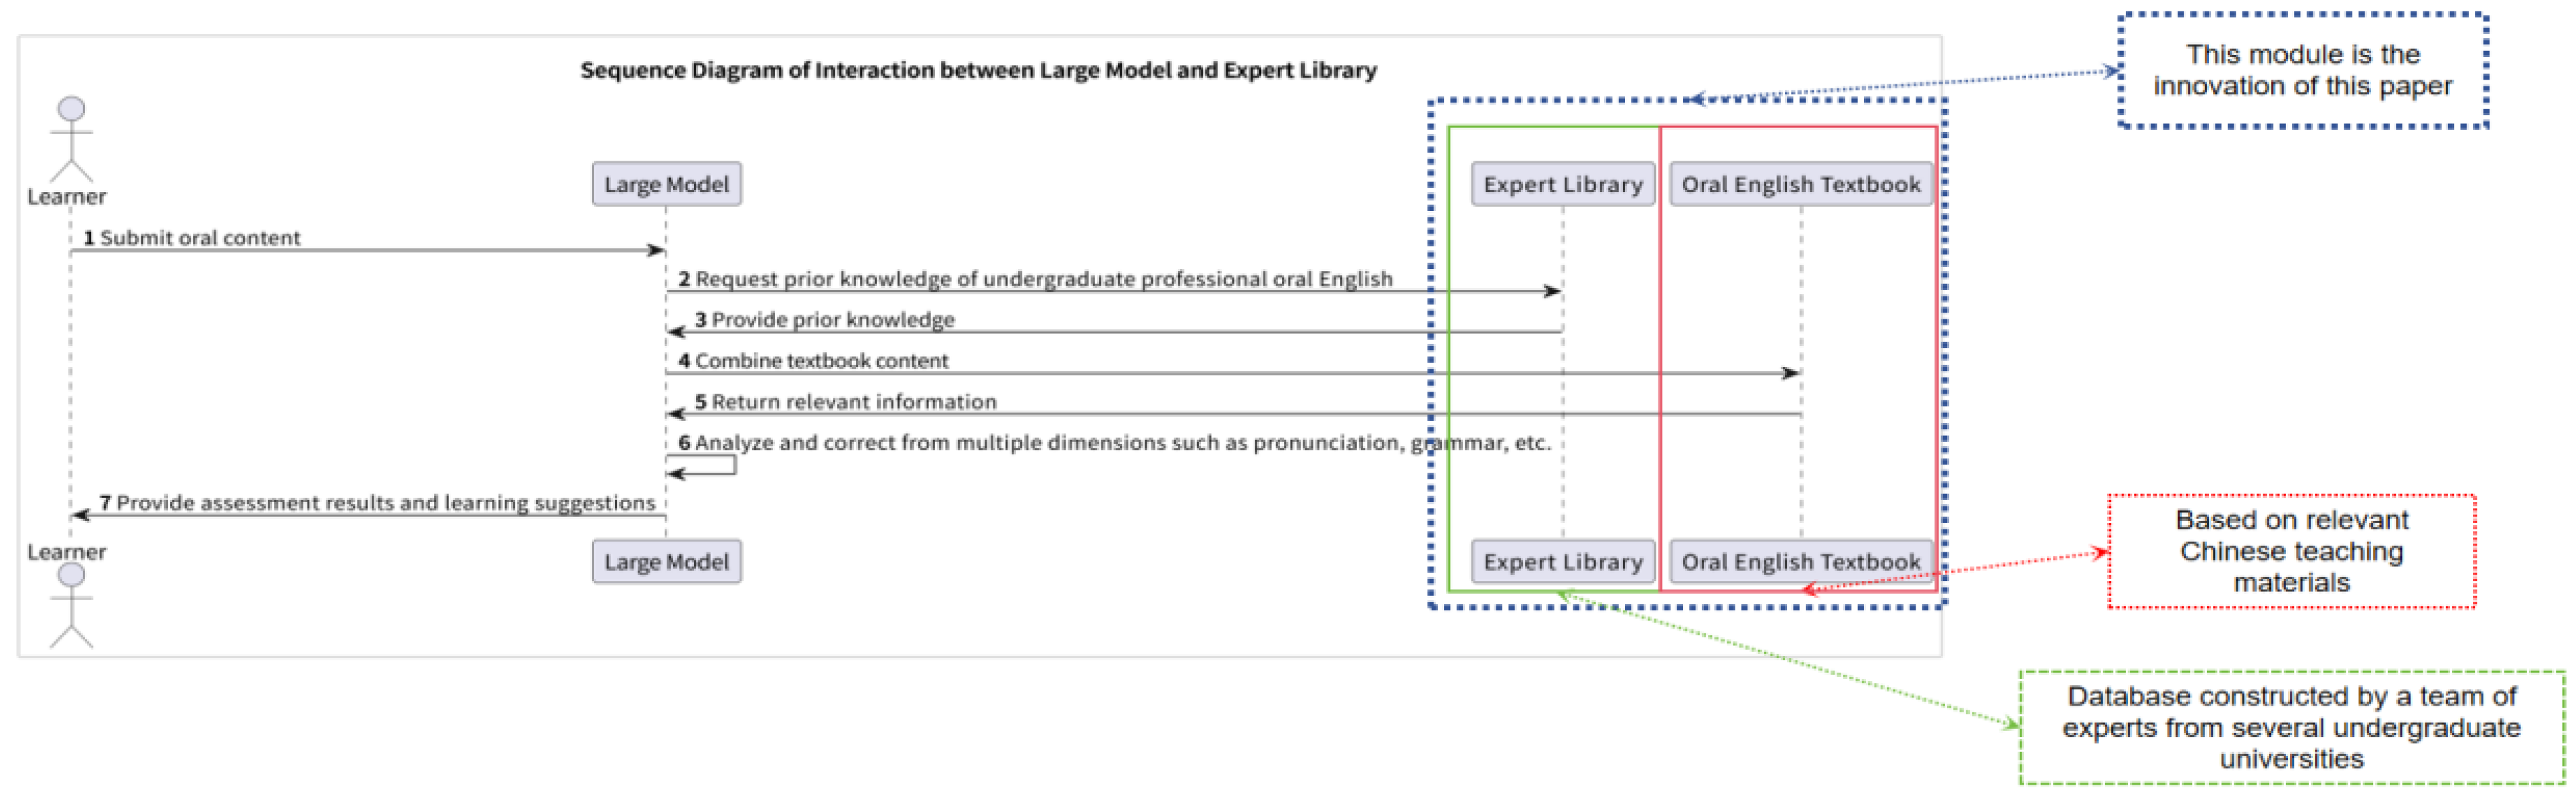
Task: Click message 1 Submit oral content
Action: click(192, 238)
